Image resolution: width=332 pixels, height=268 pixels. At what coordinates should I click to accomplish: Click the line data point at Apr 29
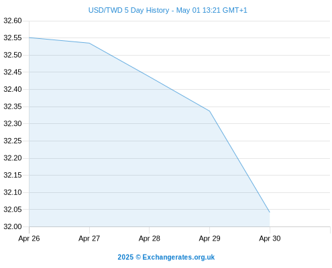pyautogui.click(x=209, y=111)
